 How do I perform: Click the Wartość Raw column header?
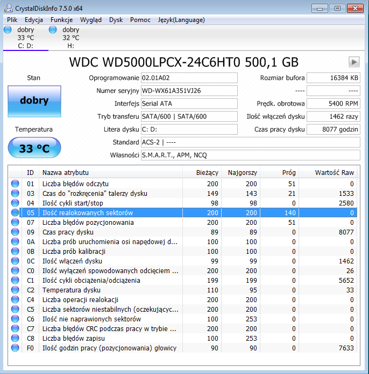point(328,172)
